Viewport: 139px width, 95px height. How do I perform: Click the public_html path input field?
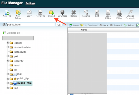[31, 24]
